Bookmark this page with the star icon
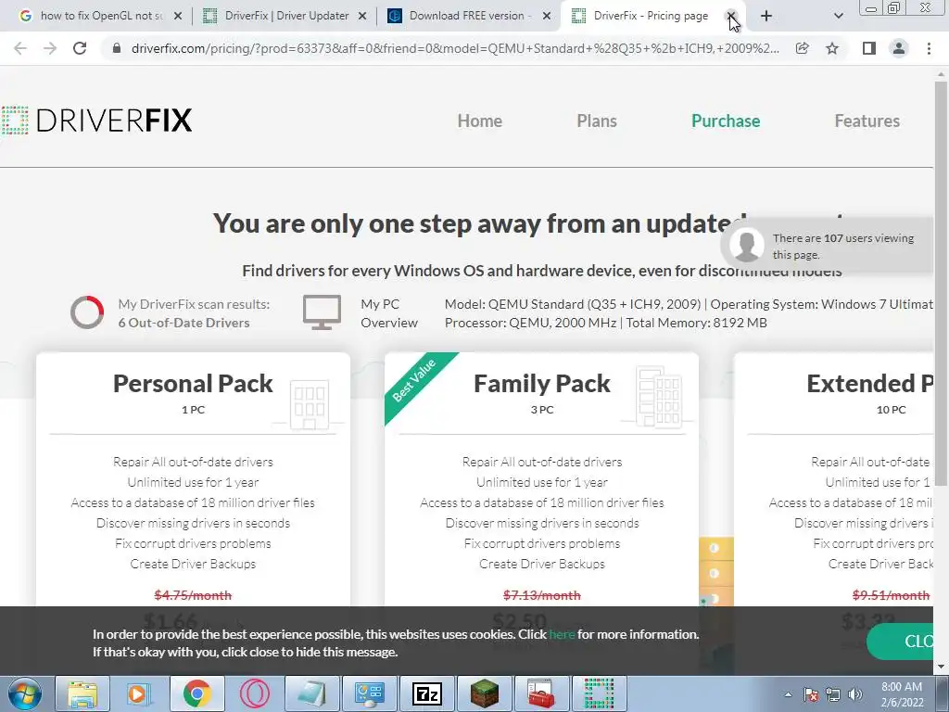The width and height of the screenshot is (949, 712). click(832, 48)
